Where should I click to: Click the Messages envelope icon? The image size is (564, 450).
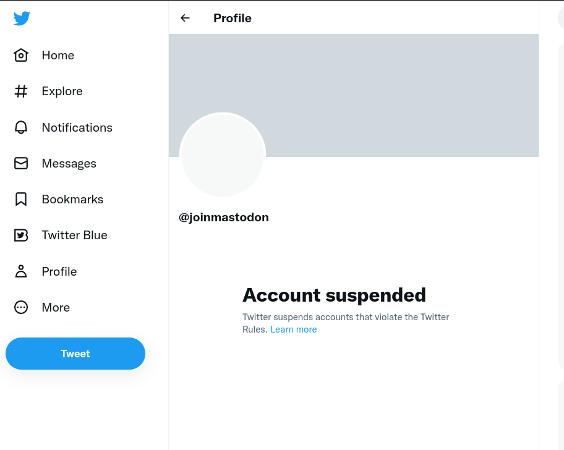tap(21, 163)
